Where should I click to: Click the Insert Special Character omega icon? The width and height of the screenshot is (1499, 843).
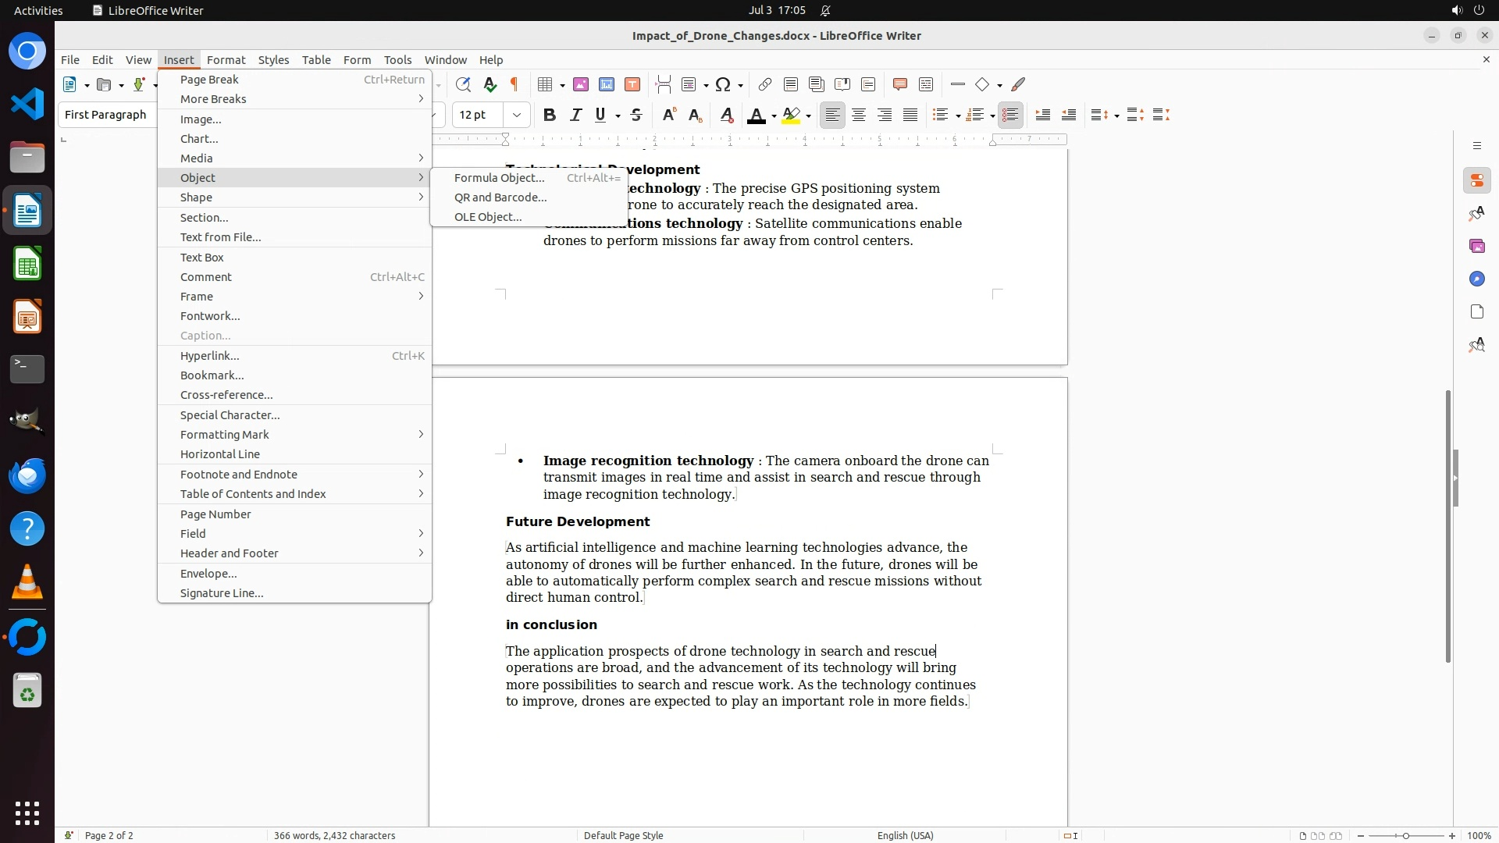(723, 84)
